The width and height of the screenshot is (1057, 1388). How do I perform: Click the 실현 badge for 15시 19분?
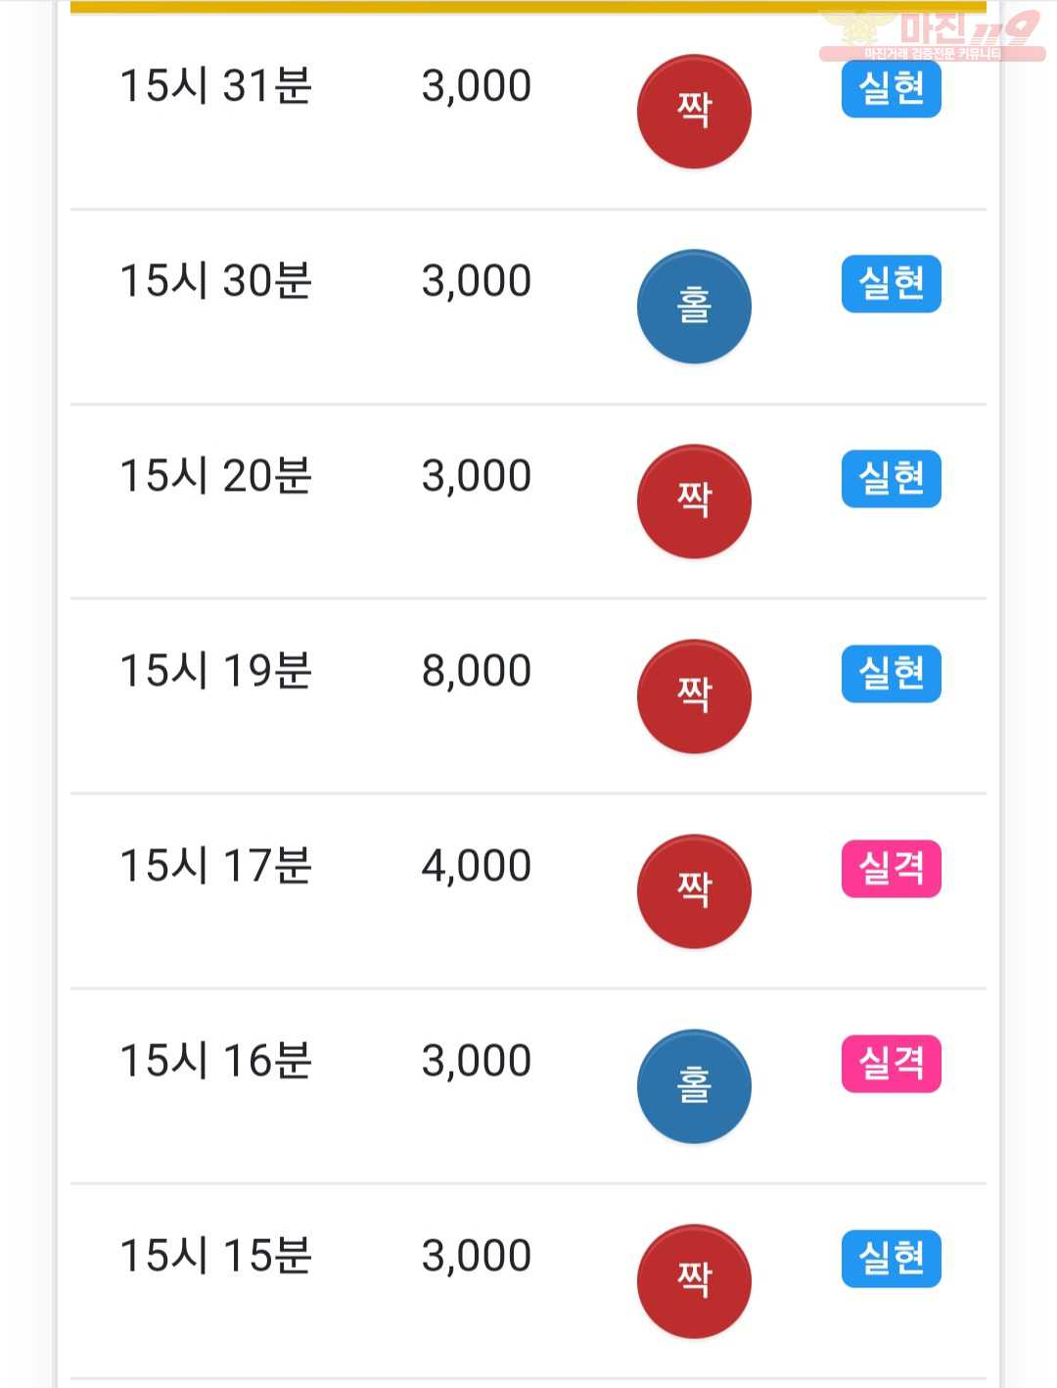click(892, 673)
